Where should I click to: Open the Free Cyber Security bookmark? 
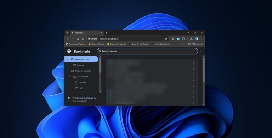pos(161,44)
